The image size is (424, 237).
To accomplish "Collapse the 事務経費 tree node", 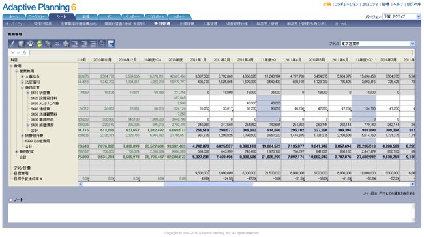I will [22, 87].
